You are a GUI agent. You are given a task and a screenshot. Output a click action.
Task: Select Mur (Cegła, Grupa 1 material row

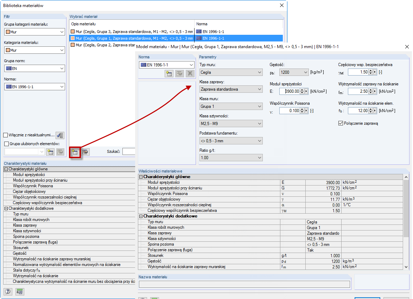tap(176, 38)
